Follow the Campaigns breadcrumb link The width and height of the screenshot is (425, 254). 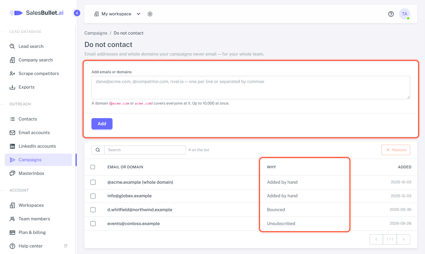(x=96, y=33)
